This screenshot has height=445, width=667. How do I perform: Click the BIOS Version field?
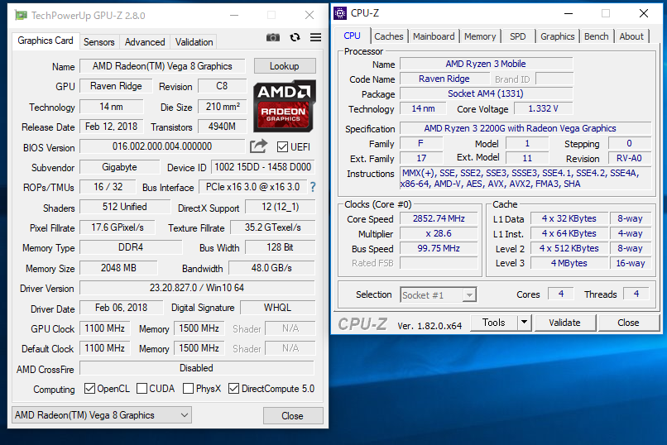(x=162, y=146)
